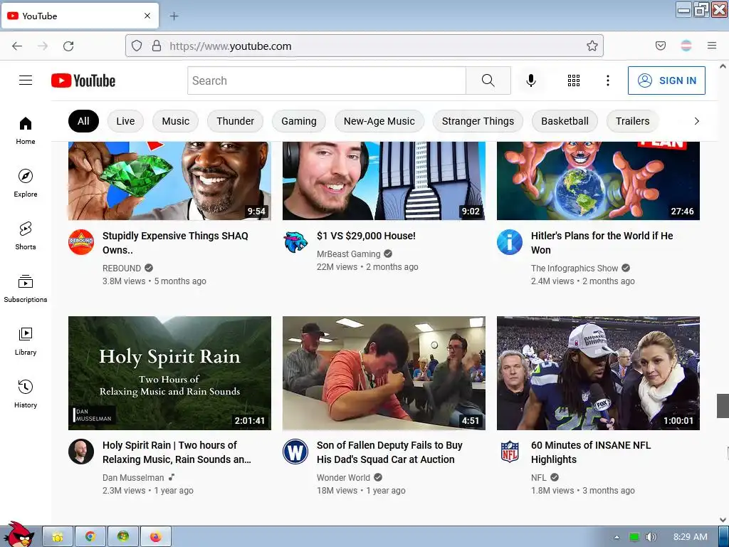Open Son of Fallen Deputy video title
The image size is (729, 547).
[389, 452]
